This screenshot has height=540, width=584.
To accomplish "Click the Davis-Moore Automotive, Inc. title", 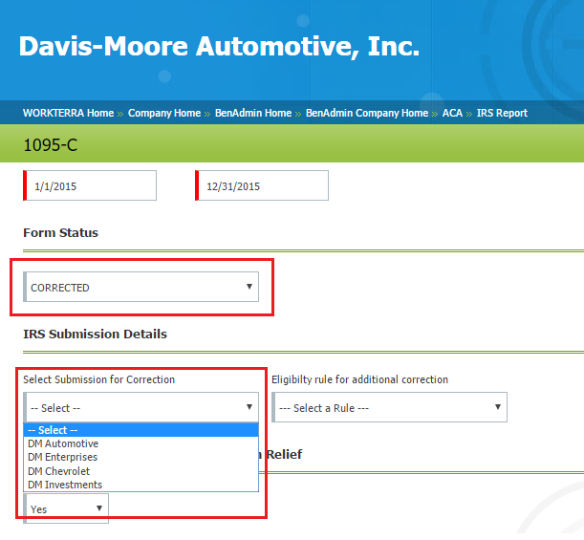I will pyautogui.click(x=219, y=47).
